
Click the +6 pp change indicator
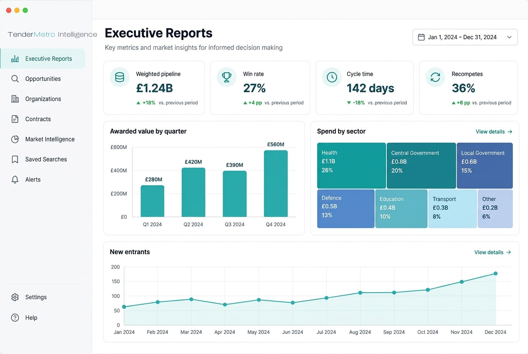point(461,103)
